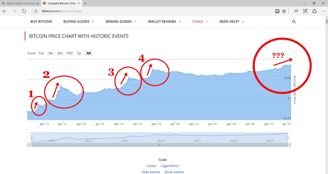Open the site search magnifier

294,22
